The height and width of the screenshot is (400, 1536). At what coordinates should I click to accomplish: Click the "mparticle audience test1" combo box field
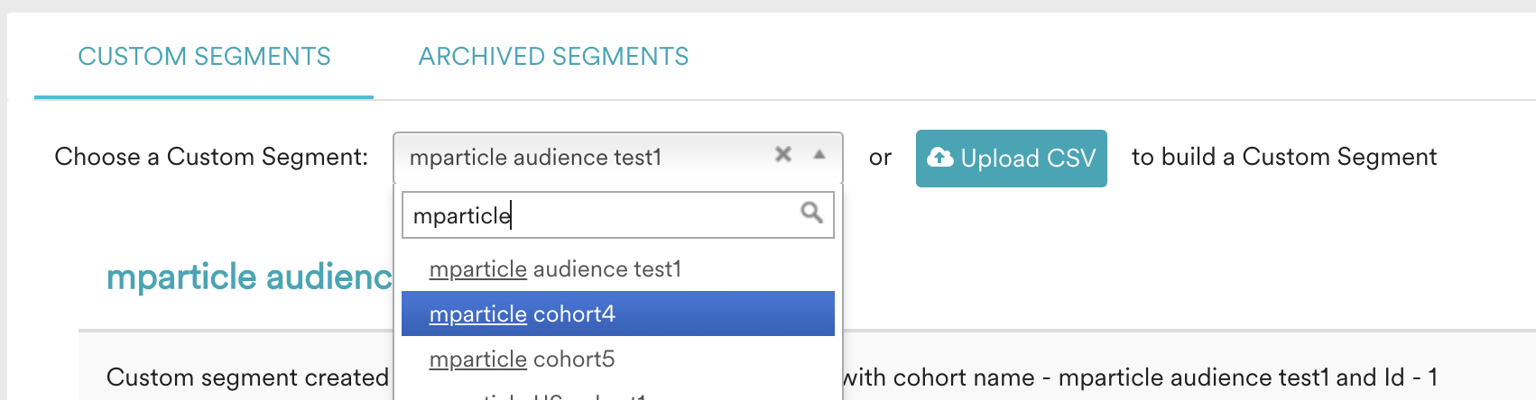(x=618, y=158)
